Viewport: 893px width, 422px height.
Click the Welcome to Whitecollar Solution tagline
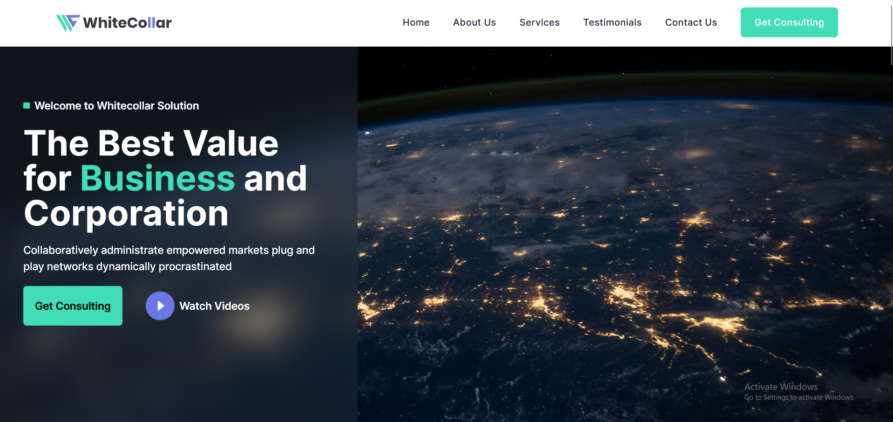(x=116, y=106)
